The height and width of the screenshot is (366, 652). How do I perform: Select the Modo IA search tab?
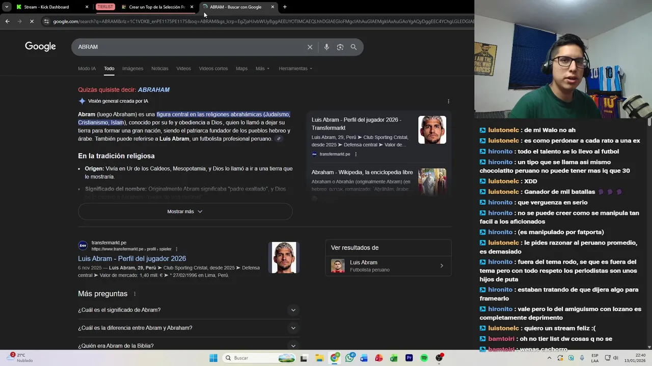click(x=87, y=69)
